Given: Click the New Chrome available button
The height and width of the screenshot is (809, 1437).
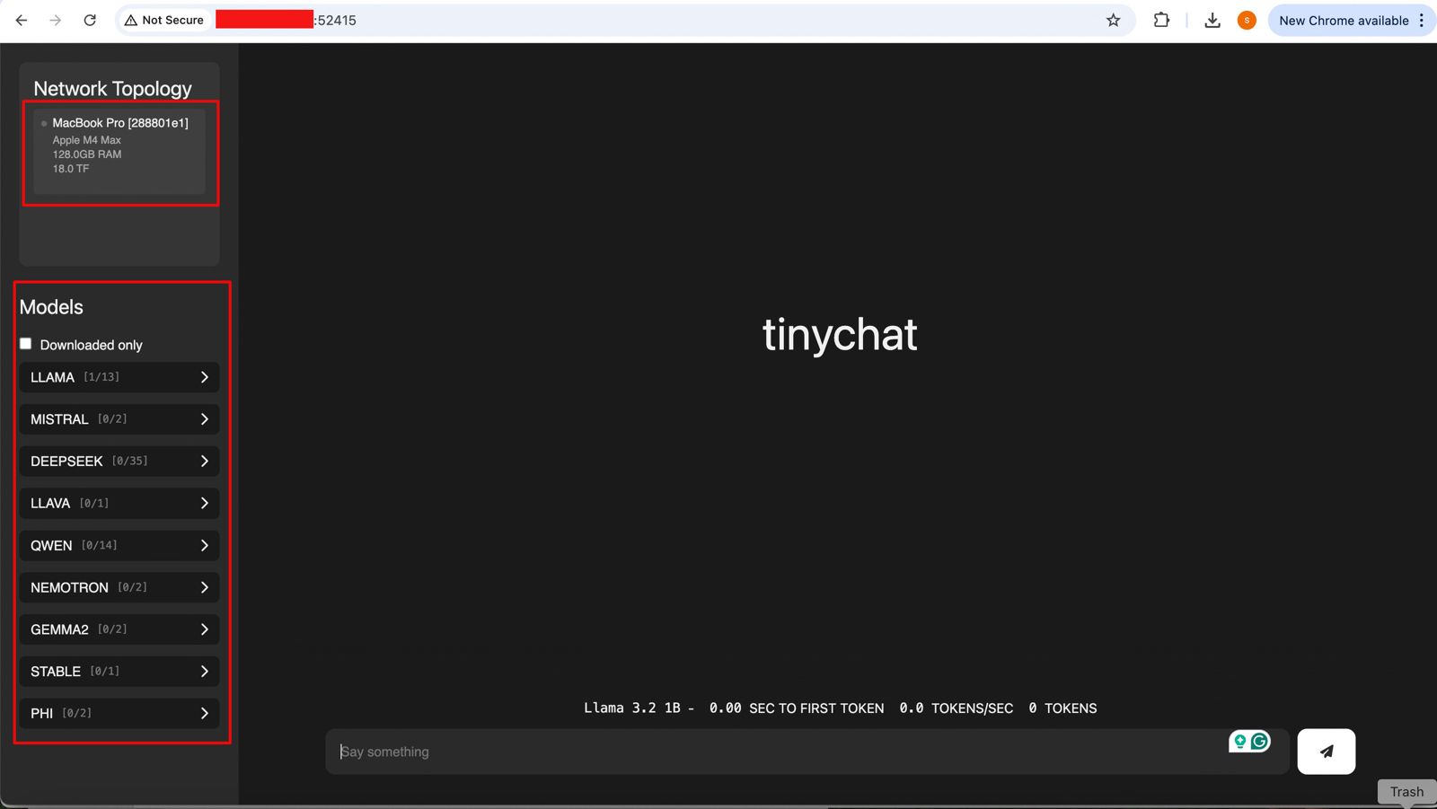Looking at the screenshot, I should [x=1344, y=20].
